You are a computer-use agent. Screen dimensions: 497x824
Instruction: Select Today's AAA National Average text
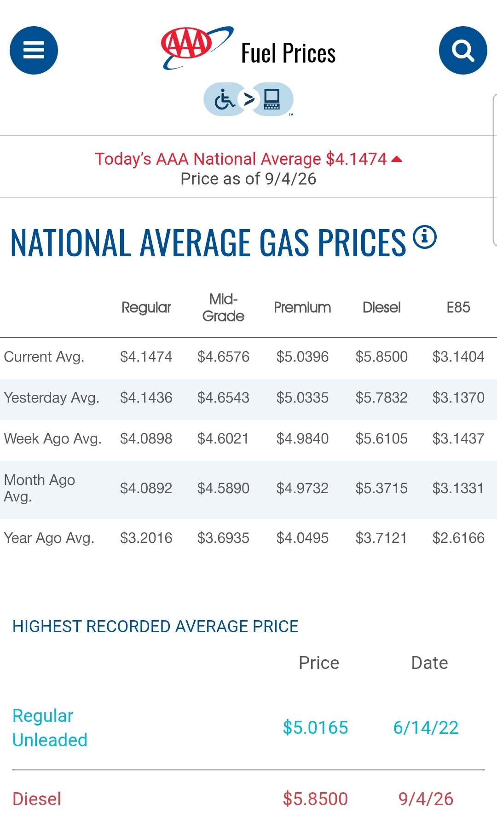point(208,159)
